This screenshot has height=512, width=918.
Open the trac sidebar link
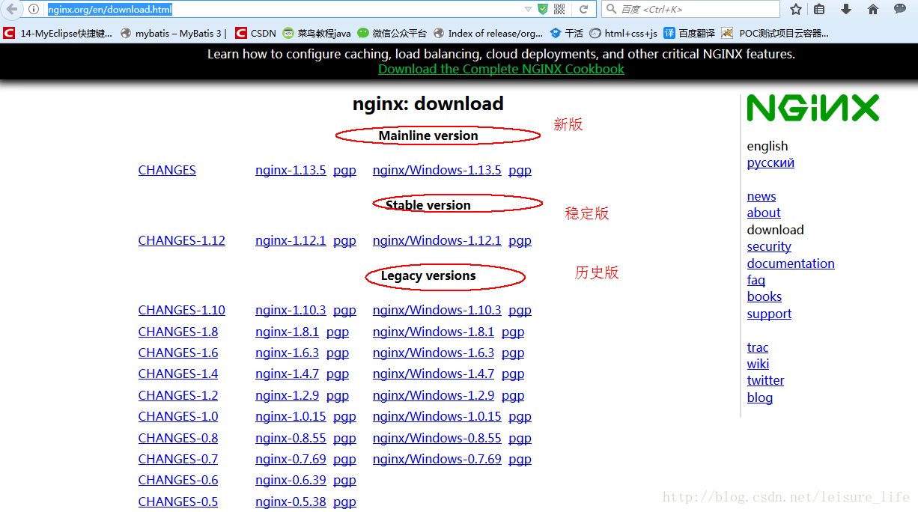click(x=758, y=347)
